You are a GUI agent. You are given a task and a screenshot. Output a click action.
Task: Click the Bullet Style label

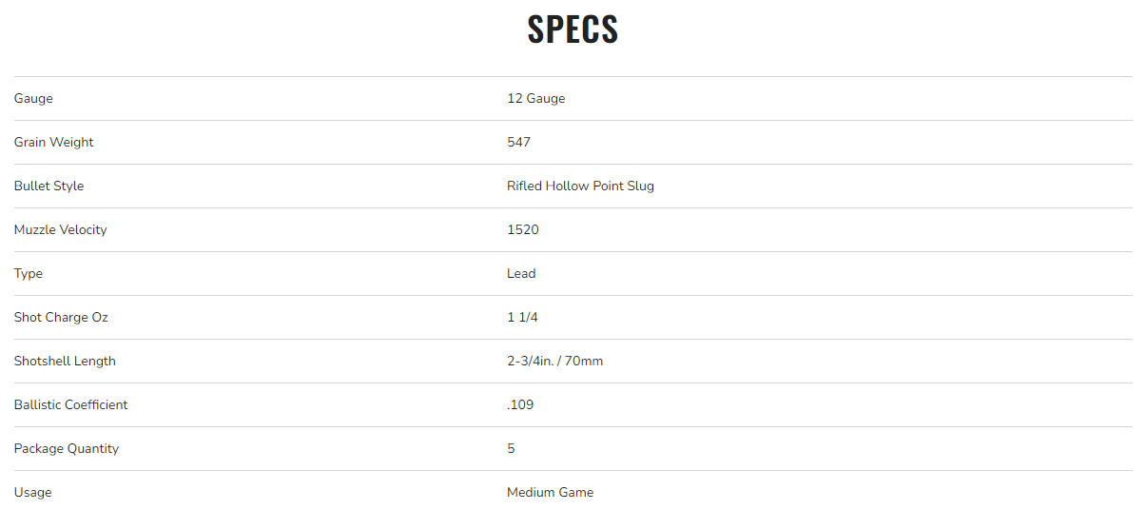49,186
